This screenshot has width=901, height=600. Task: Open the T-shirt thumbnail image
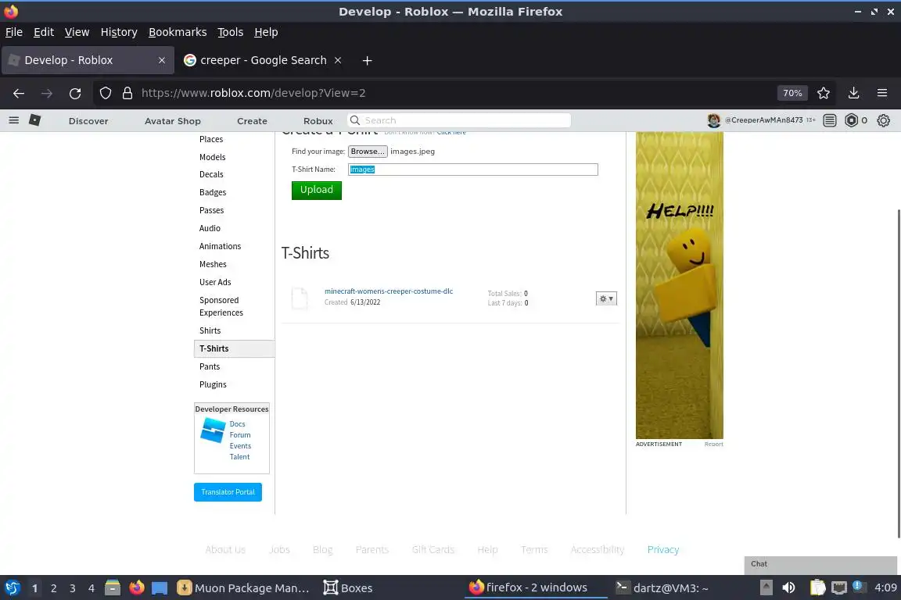[x=300, y=298]
